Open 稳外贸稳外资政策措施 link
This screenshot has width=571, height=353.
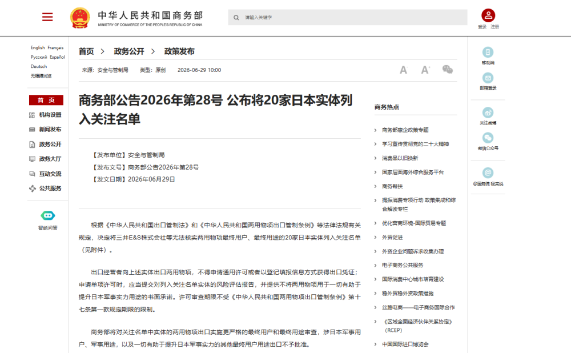point(408,294)
